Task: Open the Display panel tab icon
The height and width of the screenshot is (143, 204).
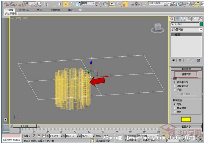Action: pyautogui.click(x=194, y=19)
